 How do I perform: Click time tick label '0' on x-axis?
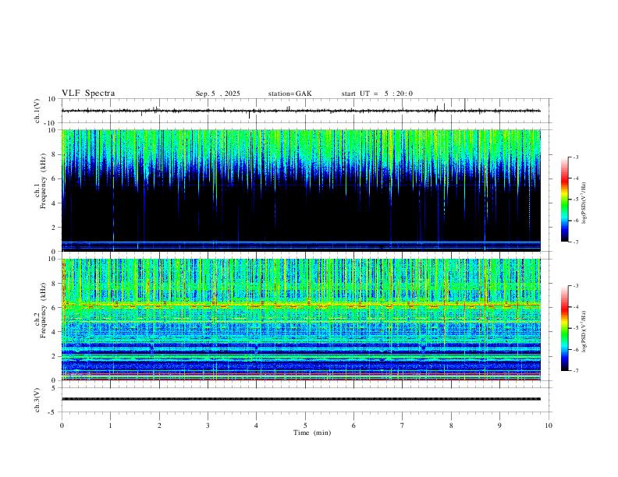62,426
